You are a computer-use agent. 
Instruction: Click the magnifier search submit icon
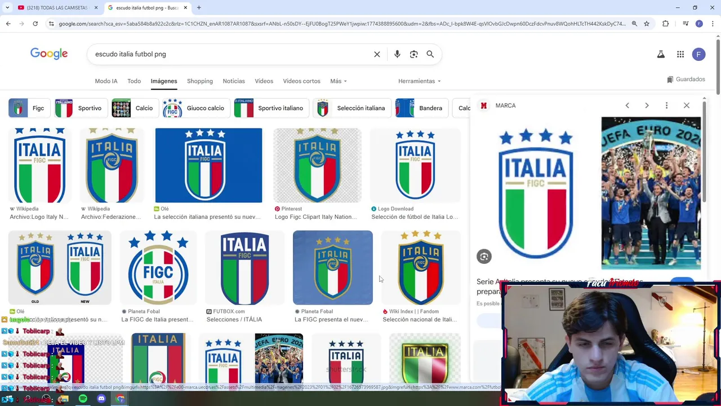430,54
